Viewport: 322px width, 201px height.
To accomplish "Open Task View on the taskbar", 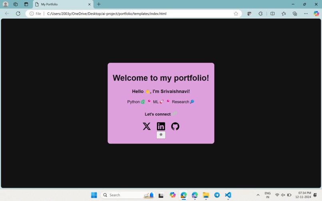I will [x=161, y=195].
